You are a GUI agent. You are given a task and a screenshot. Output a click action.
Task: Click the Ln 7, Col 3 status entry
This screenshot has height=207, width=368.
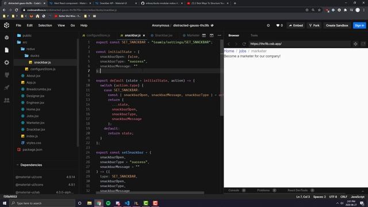pos(303,197)
